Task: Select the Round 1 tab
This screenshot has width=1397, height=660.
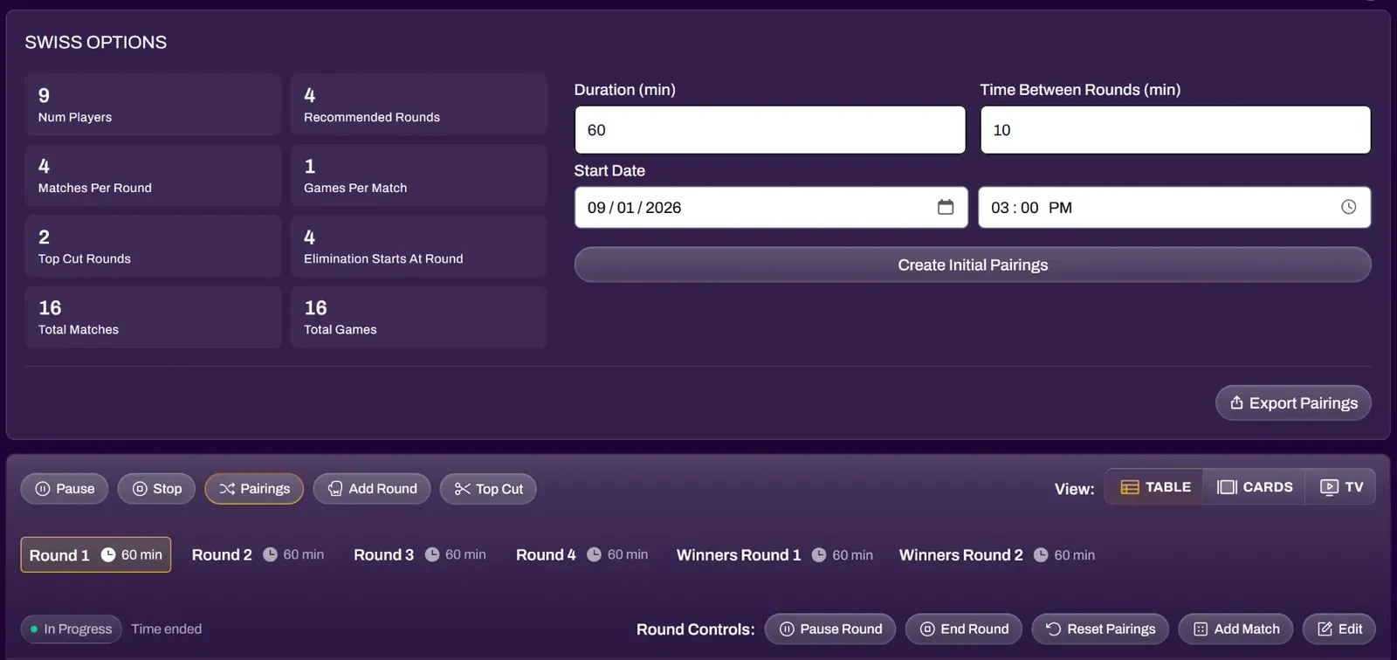Action: (96, 555)
